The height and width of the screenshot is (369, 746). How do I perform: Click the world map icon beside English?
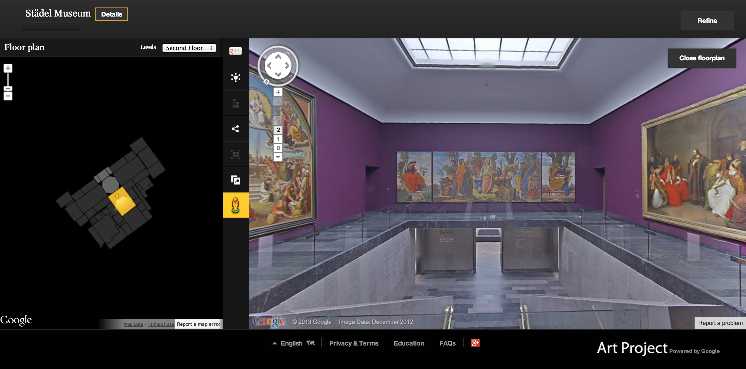point(311,343)
